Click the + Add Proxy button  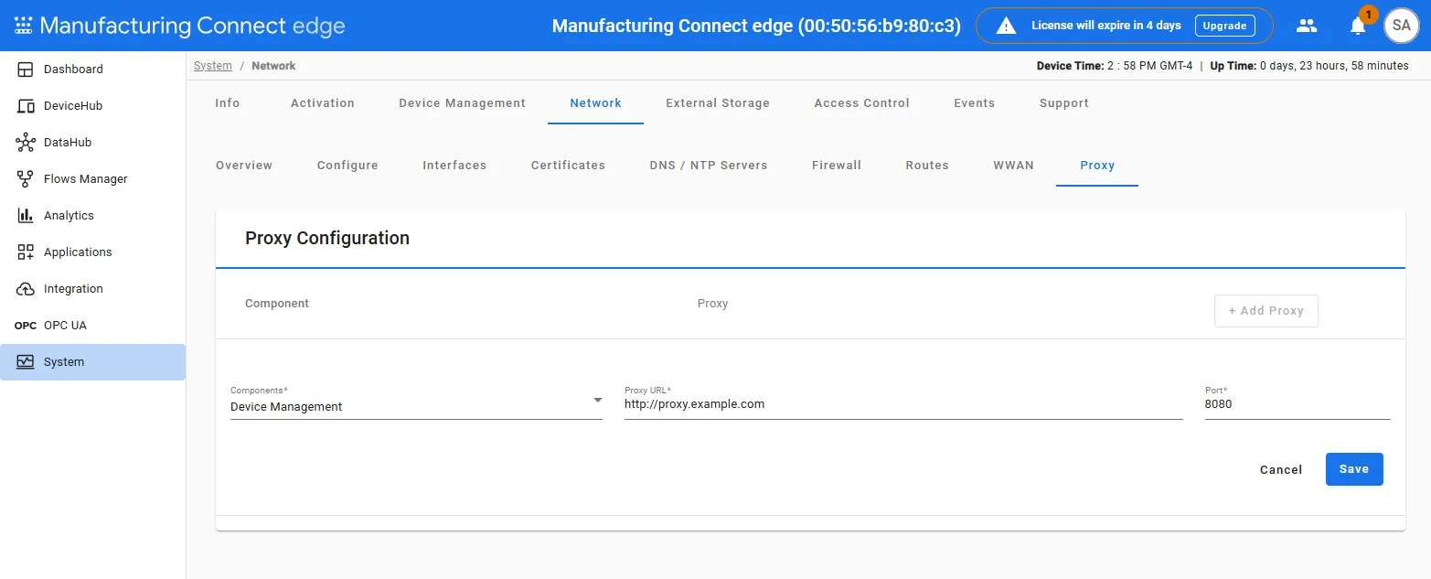[x=1266, y=311]
